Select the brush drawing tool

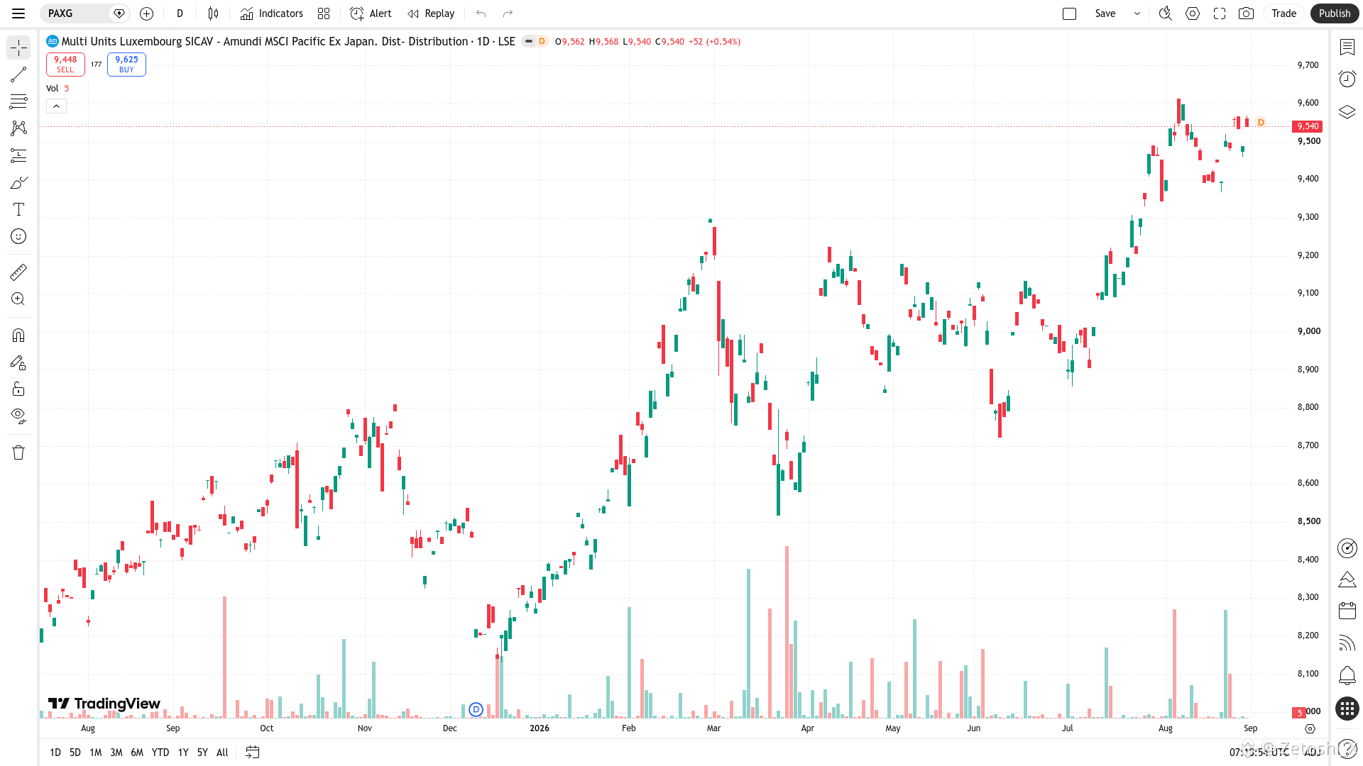click(x=18, y=182)
